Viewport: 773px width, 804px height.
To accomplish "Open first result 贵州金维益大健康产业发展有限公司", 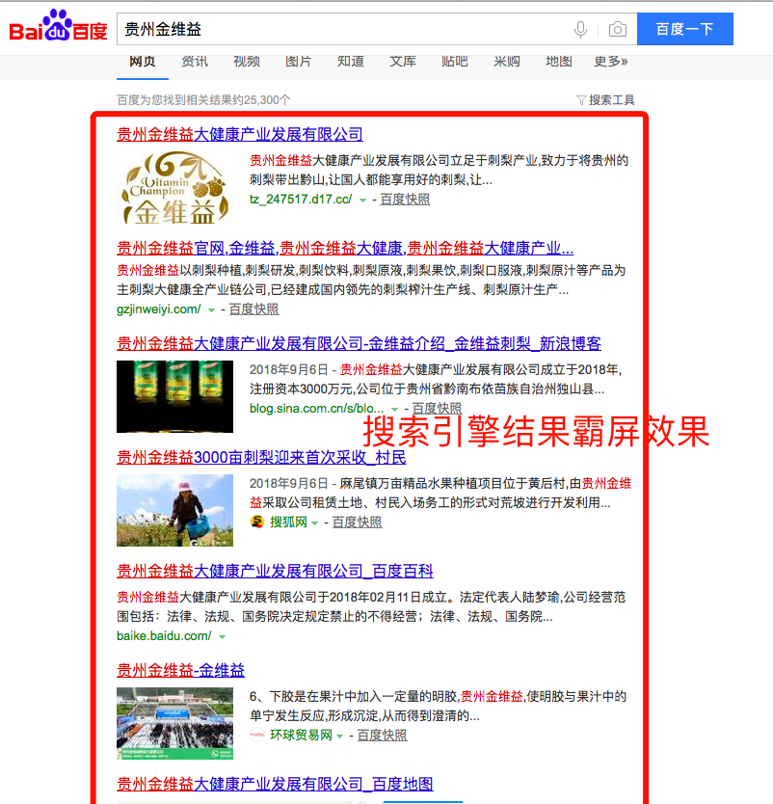I will tap(240, 134).
